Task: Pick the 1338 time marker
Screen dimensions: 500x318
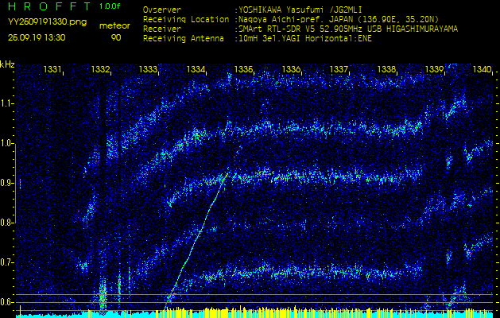Action: pyautogui.click(x=386, y=70)
